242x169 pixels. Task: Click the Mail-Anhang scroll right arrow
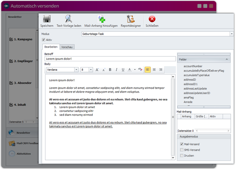tap(228, 131)
